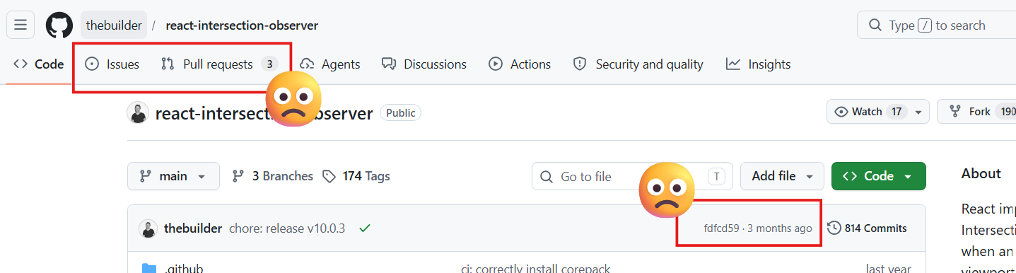The image size is (1016, 273).
Task: Open the green Code dropdown button
Action: coord(878,176)
